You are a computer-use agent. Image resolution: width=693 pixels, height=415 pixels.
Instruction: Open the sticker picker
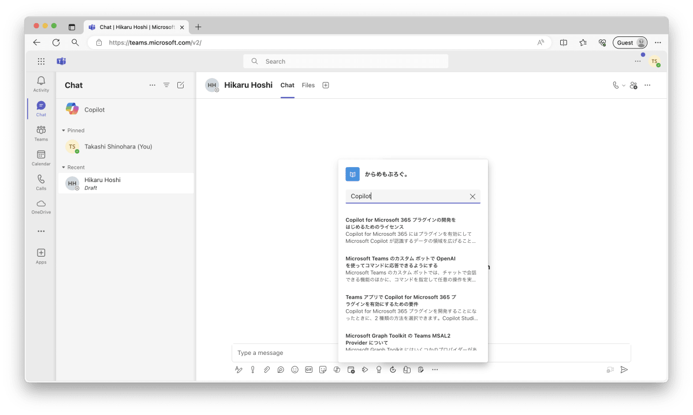(x=323, y=370)
